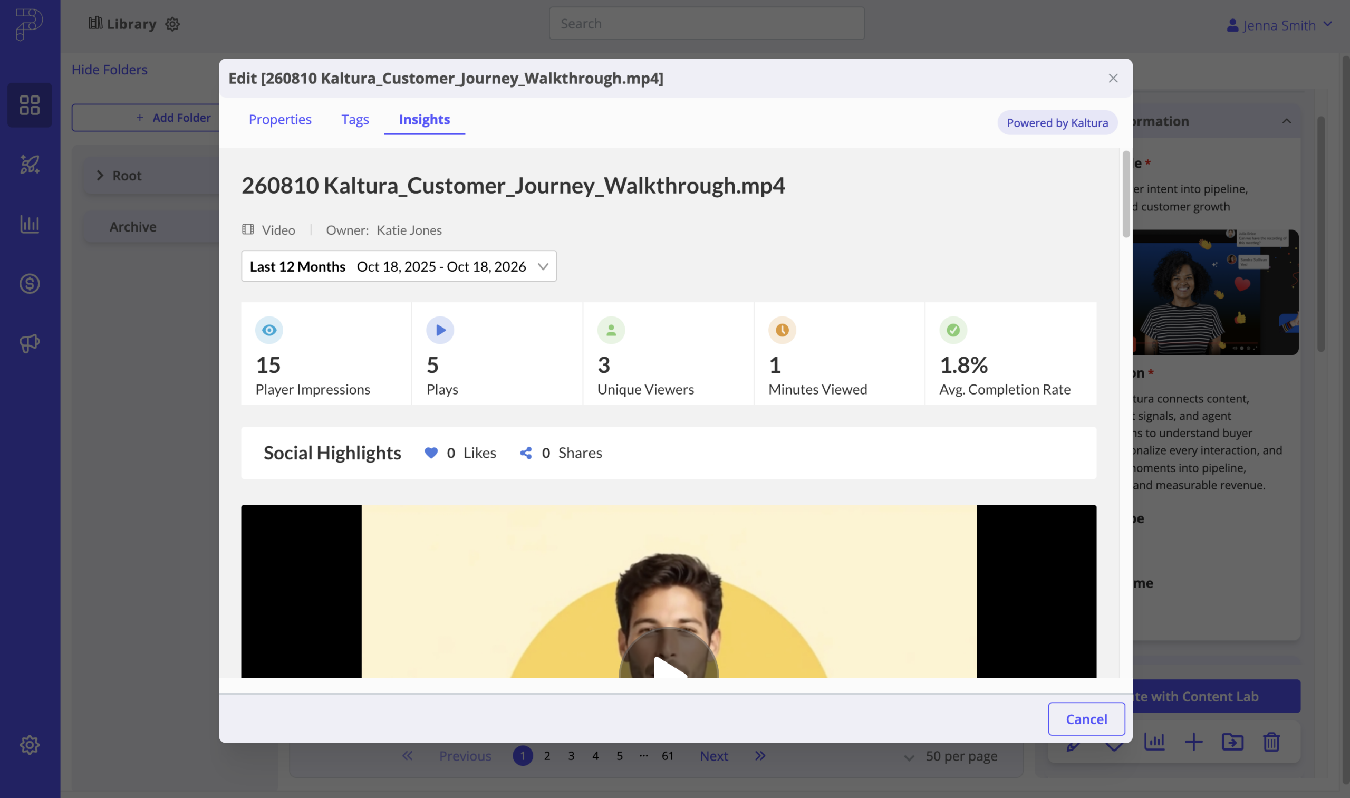The height and width of the screenshot is (798, 1350).
Task: Open the dollar billing sidebar icon
Action: [x=30, y=283]
